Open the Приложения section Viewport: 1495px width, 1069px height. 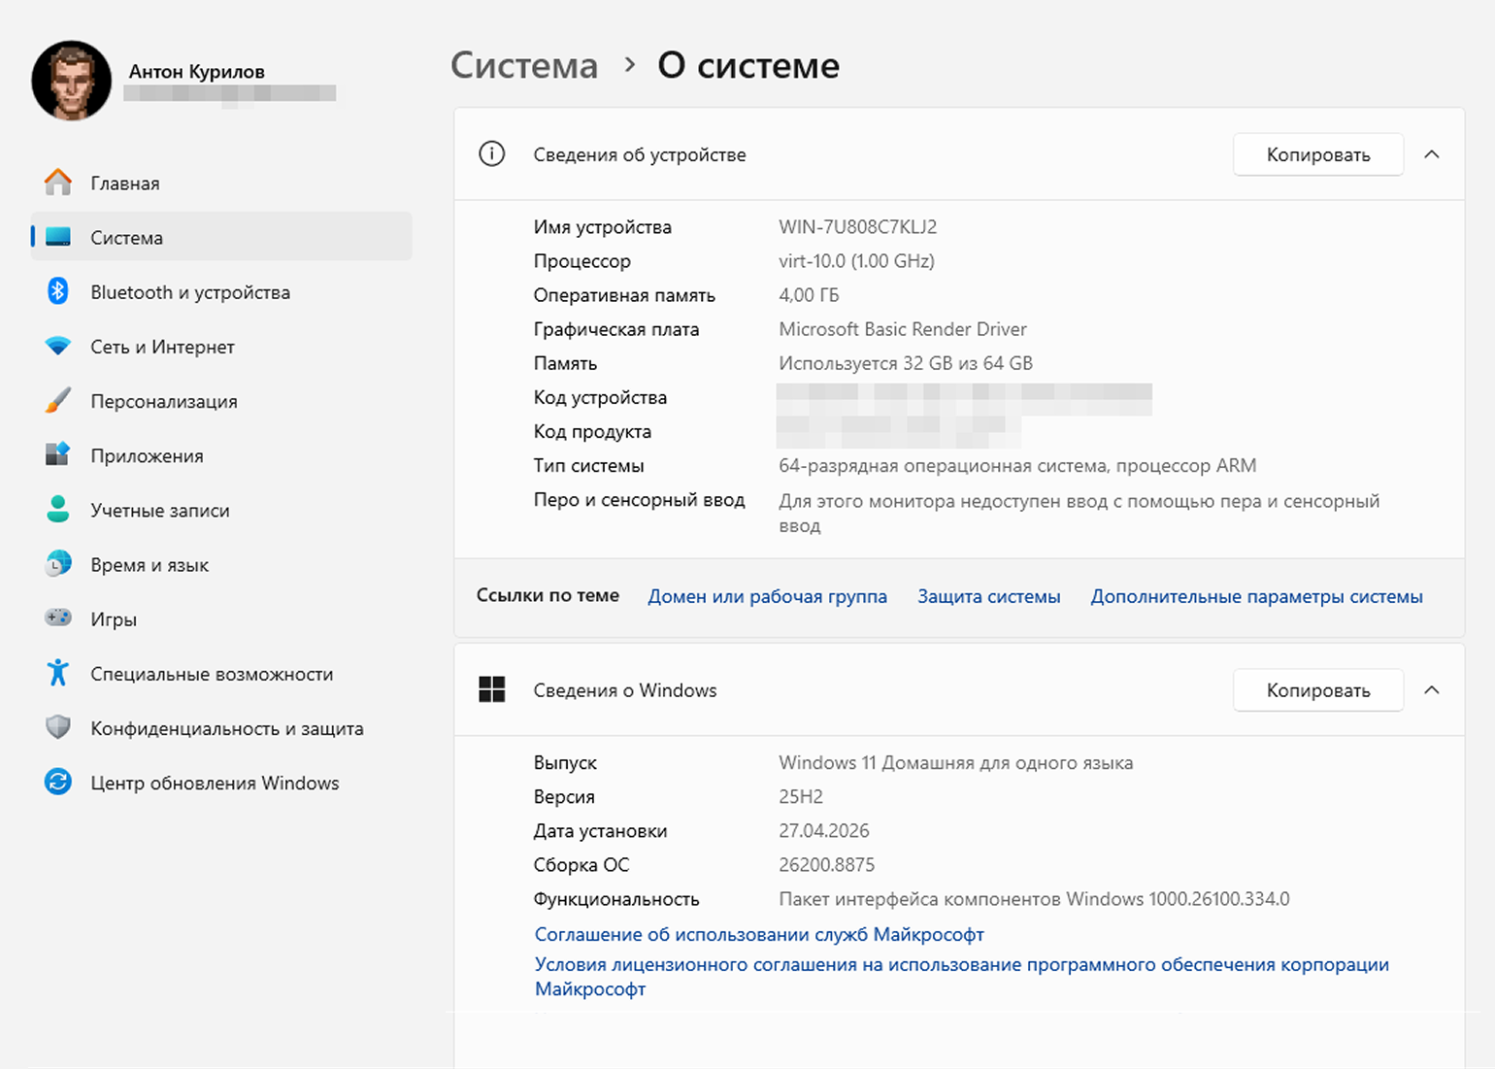[x=221, y=454]
